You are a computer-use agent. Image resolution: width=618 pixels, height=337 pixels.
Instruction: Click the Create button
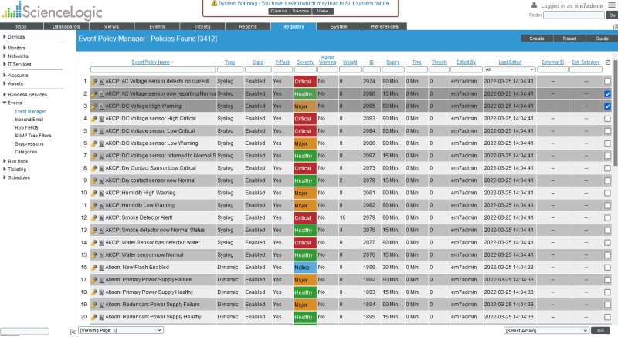[x=537, y=39]
